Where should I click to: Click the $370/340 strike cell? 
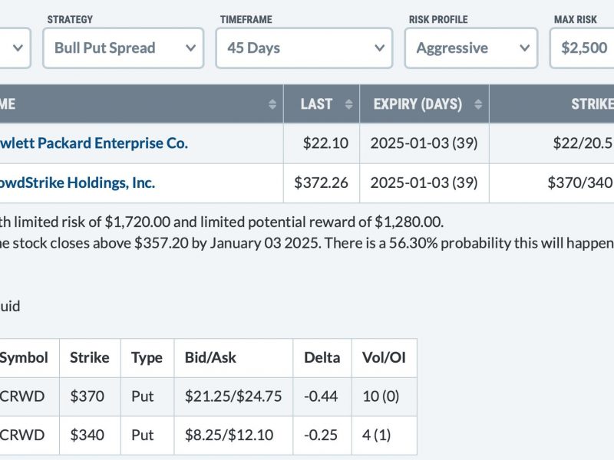pyautogui.click(x=552, y=183)
